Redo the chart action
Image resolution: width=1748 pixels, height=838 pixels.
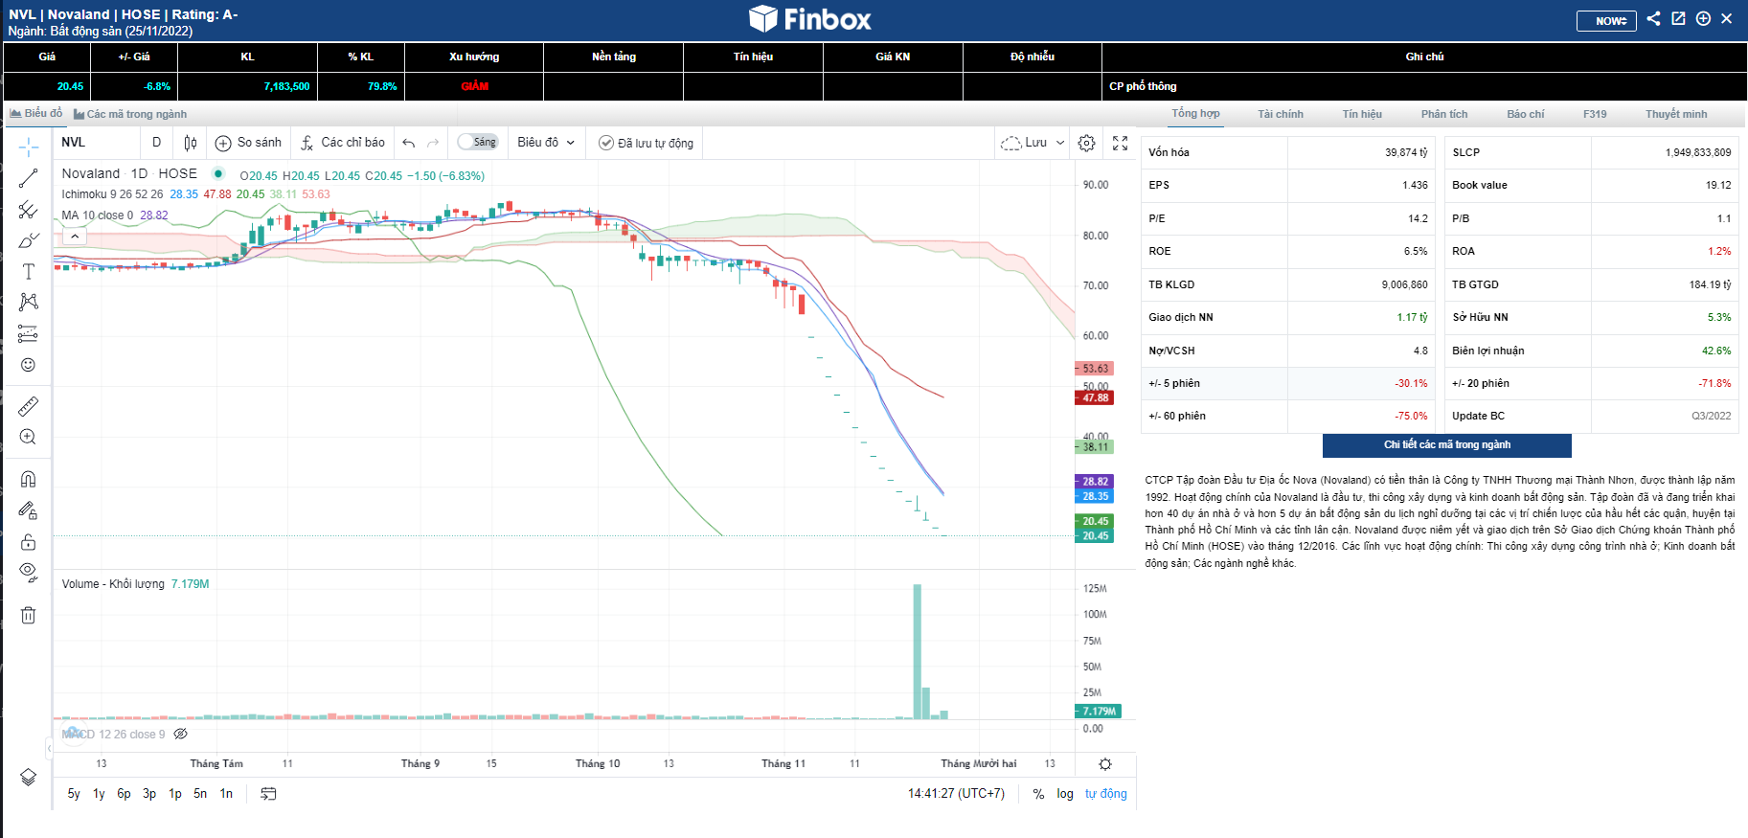click(x=433, y=143)
